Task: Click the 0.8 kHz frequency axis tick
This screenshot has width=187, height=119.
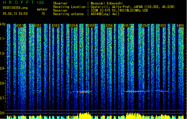Action: tap(3, 83)
